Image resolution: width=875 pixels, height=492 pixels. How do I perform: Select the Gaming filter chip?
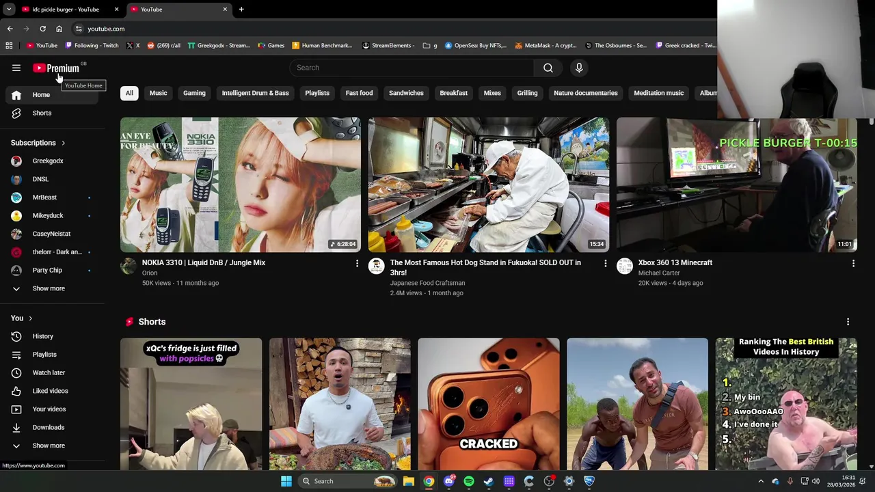(194, 93)
